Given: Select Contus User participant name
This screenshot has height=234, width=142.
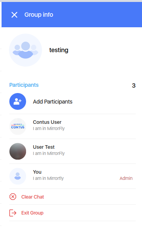Looking at the screenshot, I should coord(47,122).
